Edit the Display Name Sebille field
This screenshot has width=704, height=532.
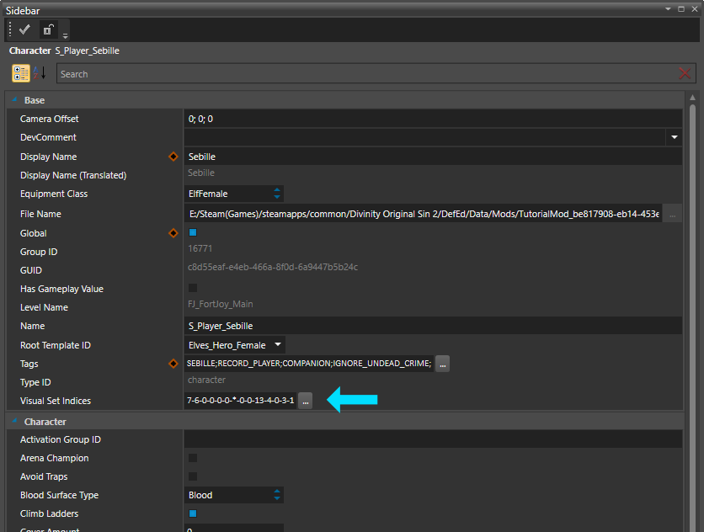click(x=433, y=157)
